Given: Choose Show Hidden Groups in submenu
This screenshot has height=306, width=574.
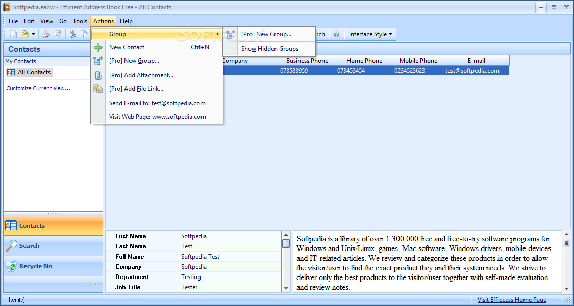Looking at the screenshot, I should tap(269, 49).
